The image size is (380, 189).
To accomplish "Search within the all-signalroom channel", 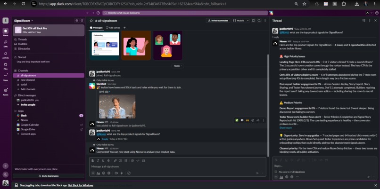I will [259, 21].
